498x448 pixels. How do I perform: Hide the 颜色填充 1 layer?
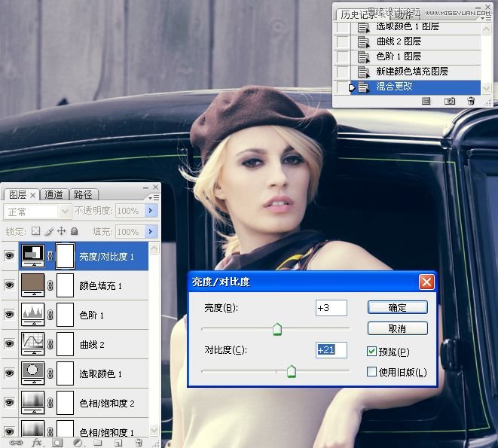(10, 286)
